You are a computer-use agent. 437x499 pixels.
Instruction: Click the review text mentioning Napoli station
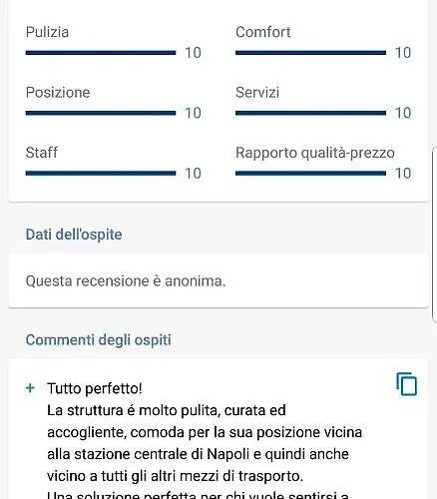click(x=205, y=443)
